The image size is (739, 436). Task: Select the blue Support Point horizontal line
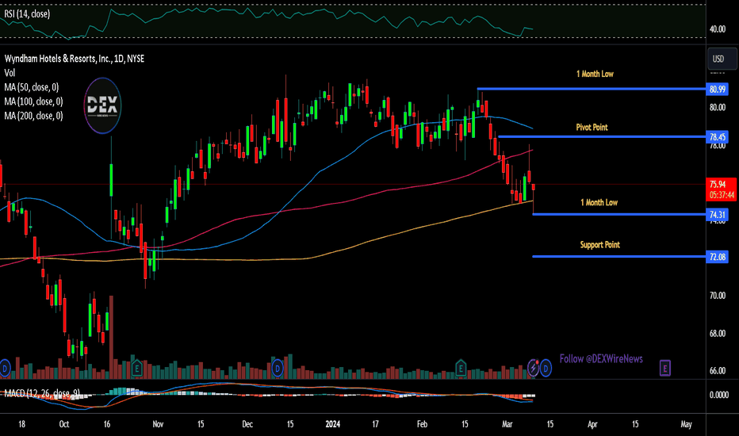[x=618, y=256]
